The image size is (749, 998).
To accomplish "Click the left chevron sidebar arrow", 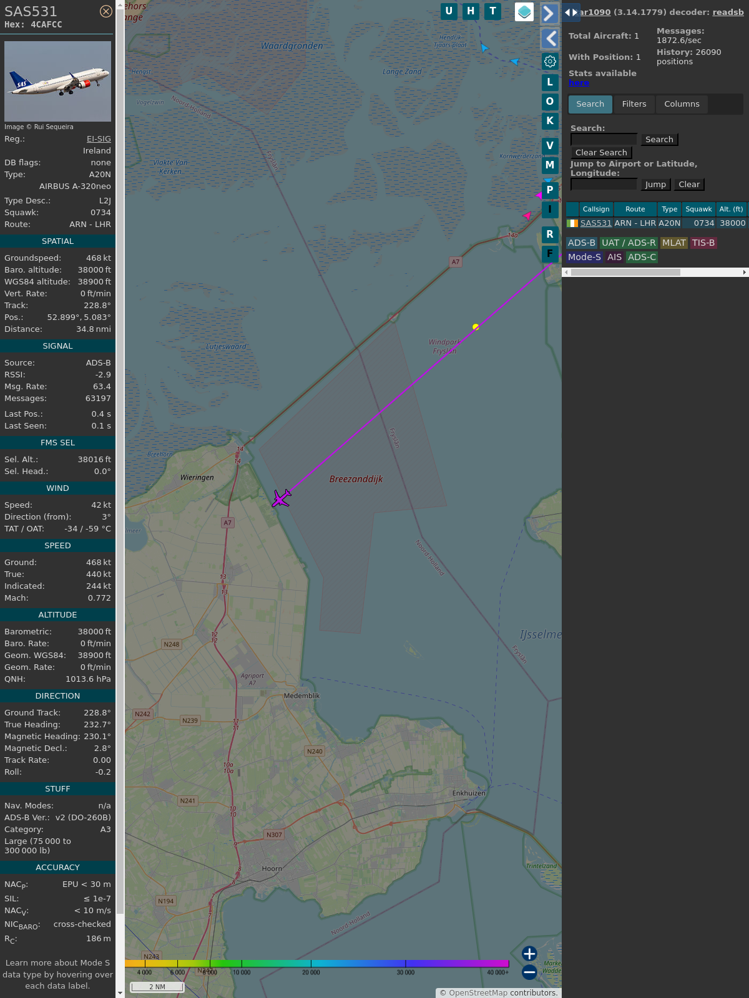I will tap(549, 39).
